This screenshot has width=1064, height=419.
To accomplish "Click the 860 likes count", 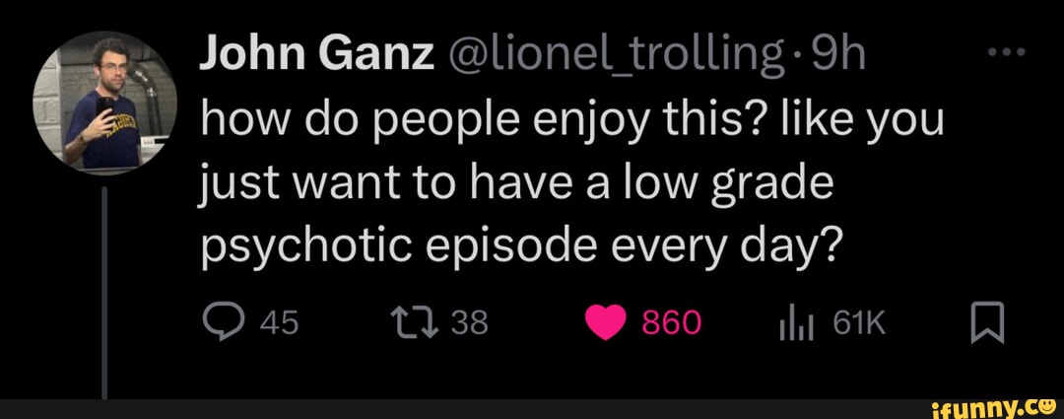I will 671,322.
